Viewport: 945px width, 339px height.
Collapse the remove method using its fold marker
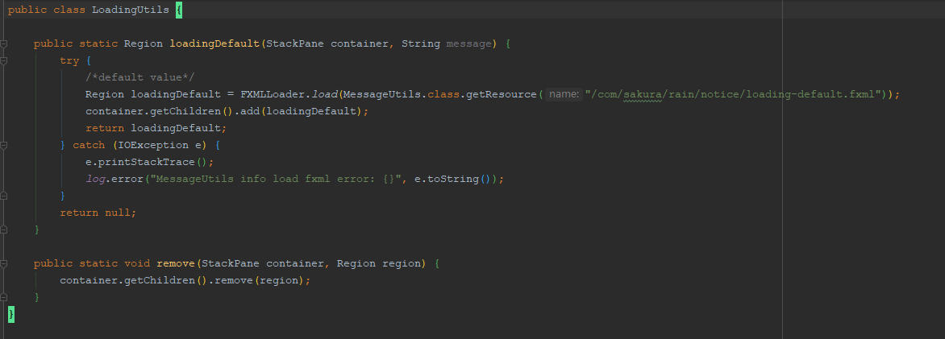[x=3, y=263]
